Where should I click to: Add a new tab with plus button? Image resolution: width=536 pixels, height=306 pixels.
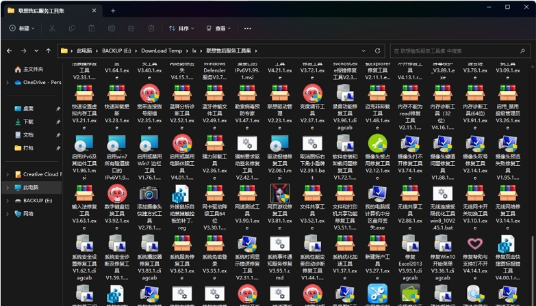coord(113,10)
